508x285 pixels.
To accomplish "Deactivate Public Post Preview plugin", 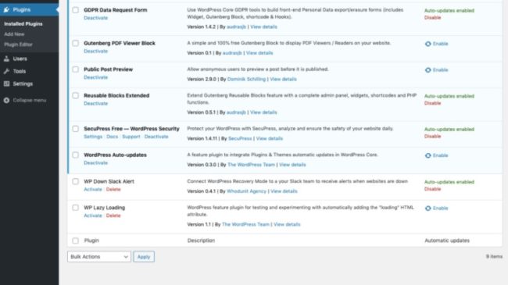I will tap(95, 77).
